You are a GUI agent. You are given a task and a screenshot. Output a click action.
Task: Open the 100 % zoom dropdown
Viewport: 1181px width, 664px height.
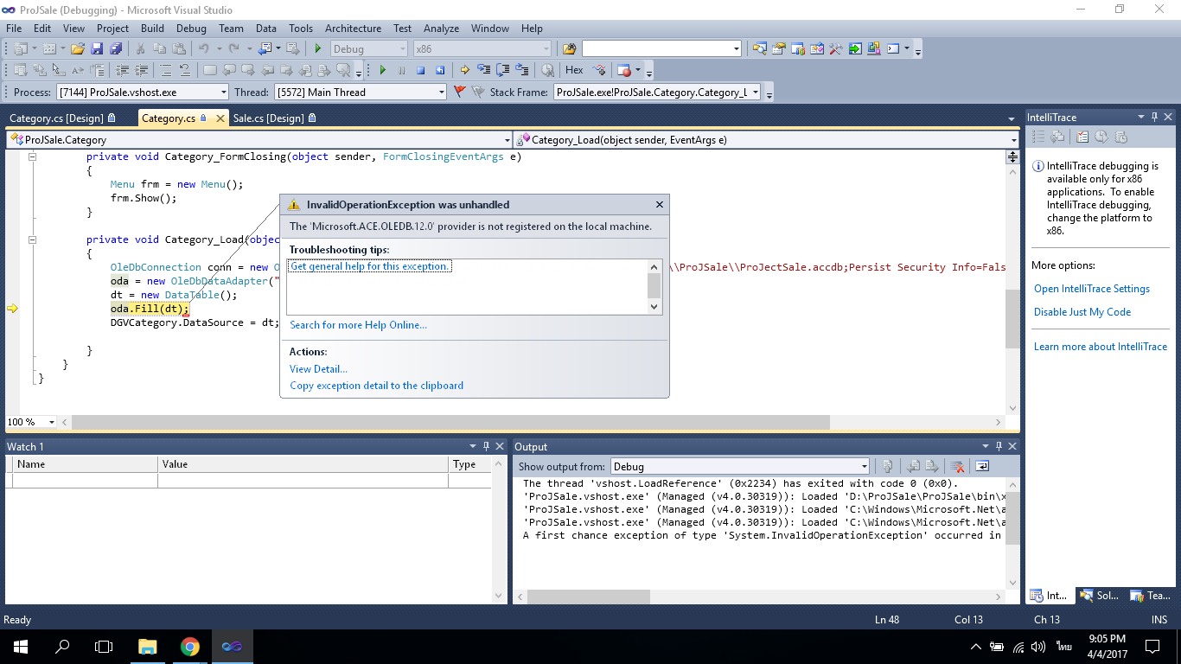click(31, 422)
